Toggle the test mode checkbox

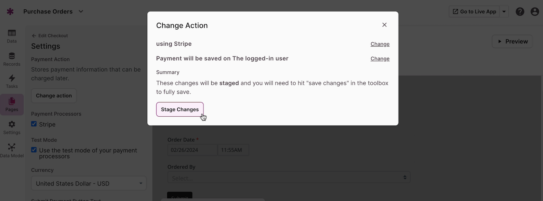click(34, 150)
